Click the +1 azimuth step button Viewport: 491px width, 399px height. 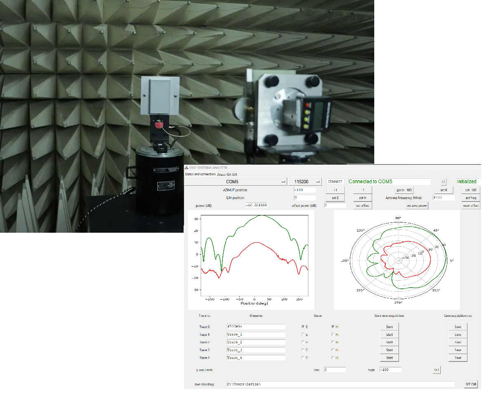pos(335,190)
